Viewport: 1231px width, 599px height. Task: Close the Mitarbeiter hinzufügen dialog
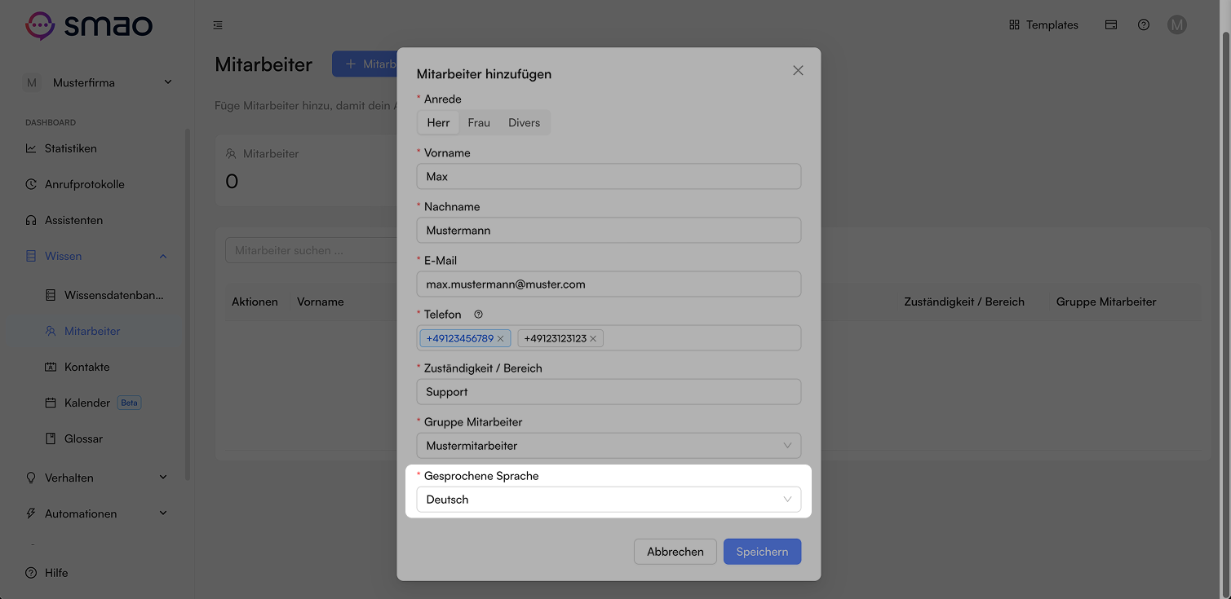pyautogui.click(x=798, y=71)
